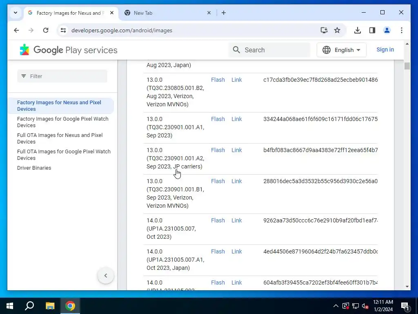This screenshot has width=418, height=314.
Task: Open File Explorer from taskbar
Action: pyautogui.click(x=50, y=306)
